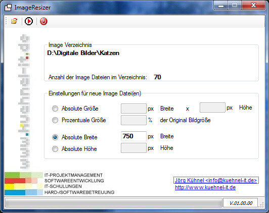The height and width of the screenshot is (213, 269).
Task: Click the text HARD-/SOFTWAREBETREUUNG
Action: point(79,192)
